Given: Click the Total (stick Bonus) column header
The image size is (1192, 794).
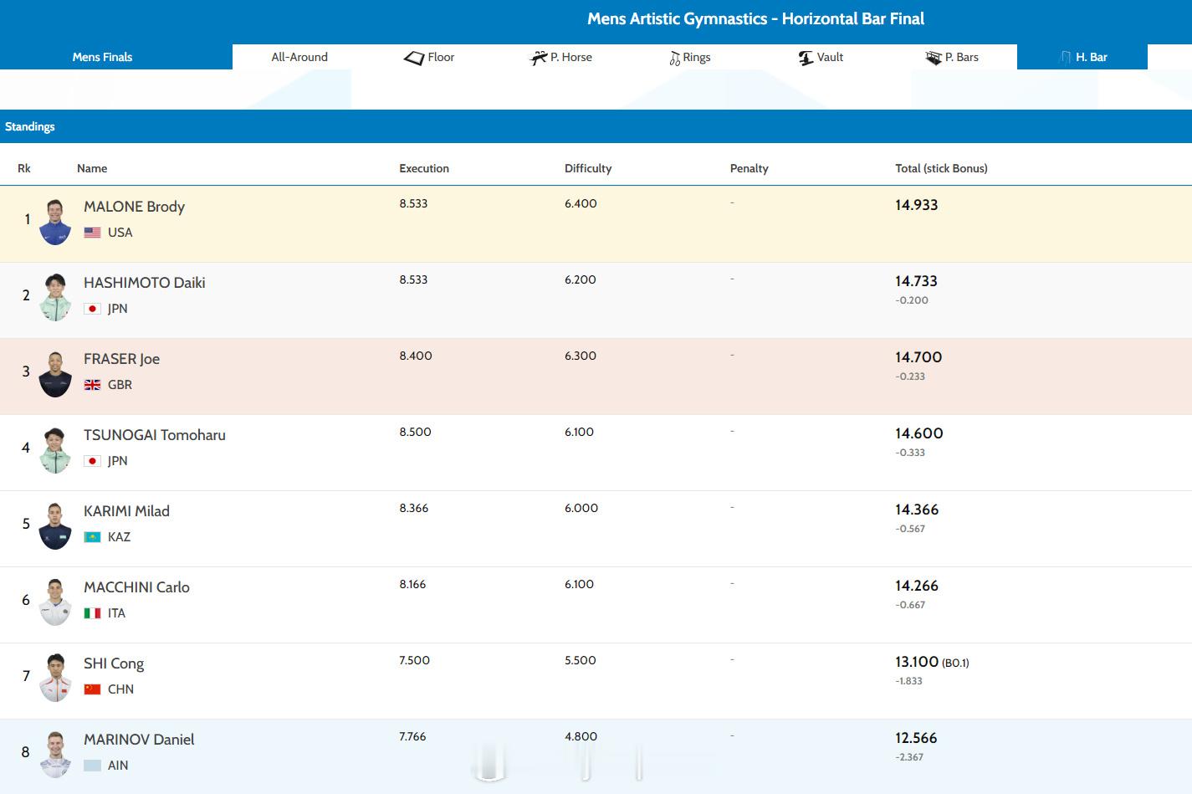Looking at the screenshot, I should pyautogui.click(x=941, y=168).
